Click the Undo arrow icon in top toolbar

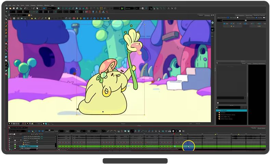25,8
